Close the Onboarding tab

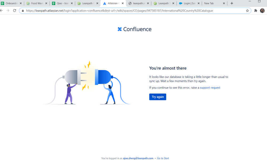[x=21, y=3]
